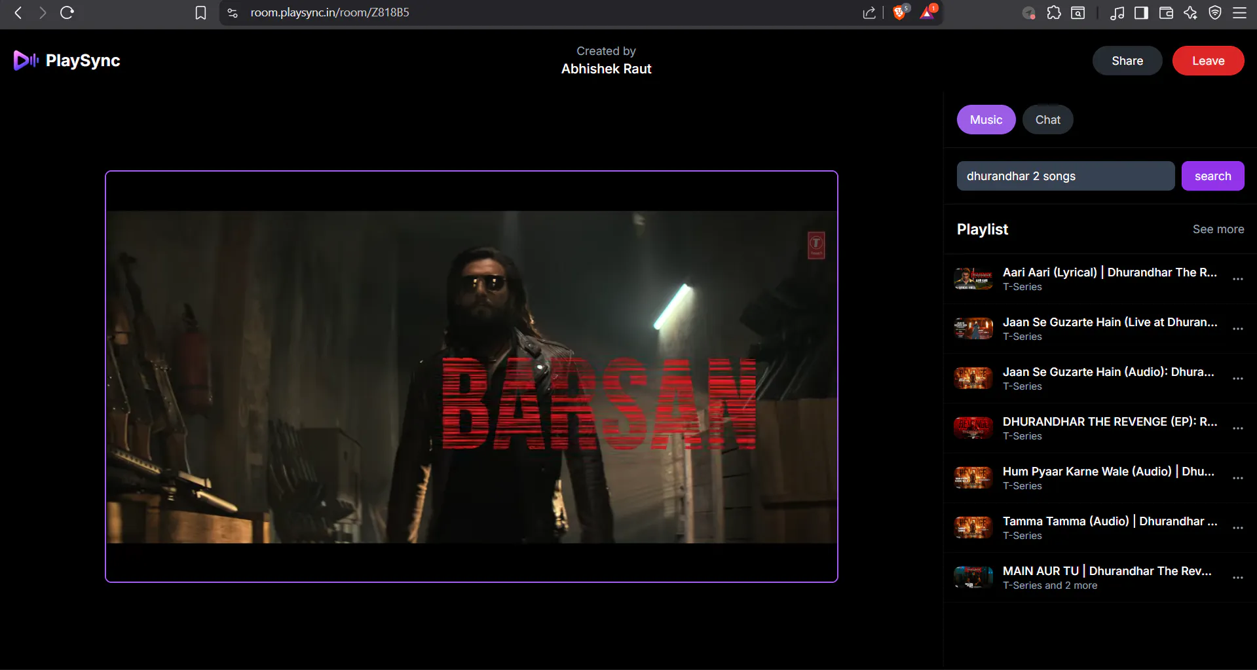Open the music note playlist icon
Viewport: 1257px width, 670px height.
coord(1117,12)
